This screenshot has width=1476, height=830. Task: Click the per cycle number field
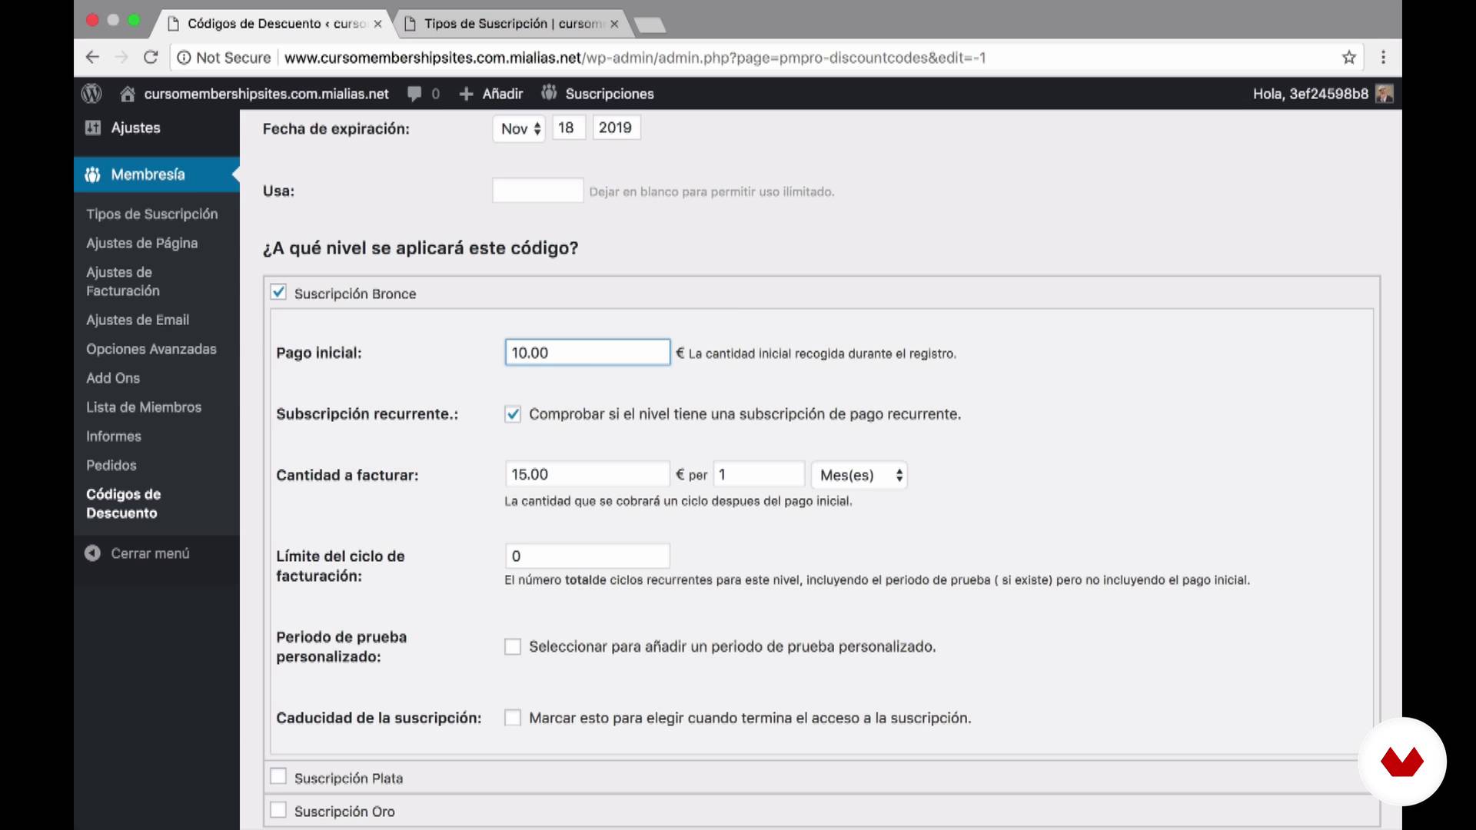click(759, 474)
